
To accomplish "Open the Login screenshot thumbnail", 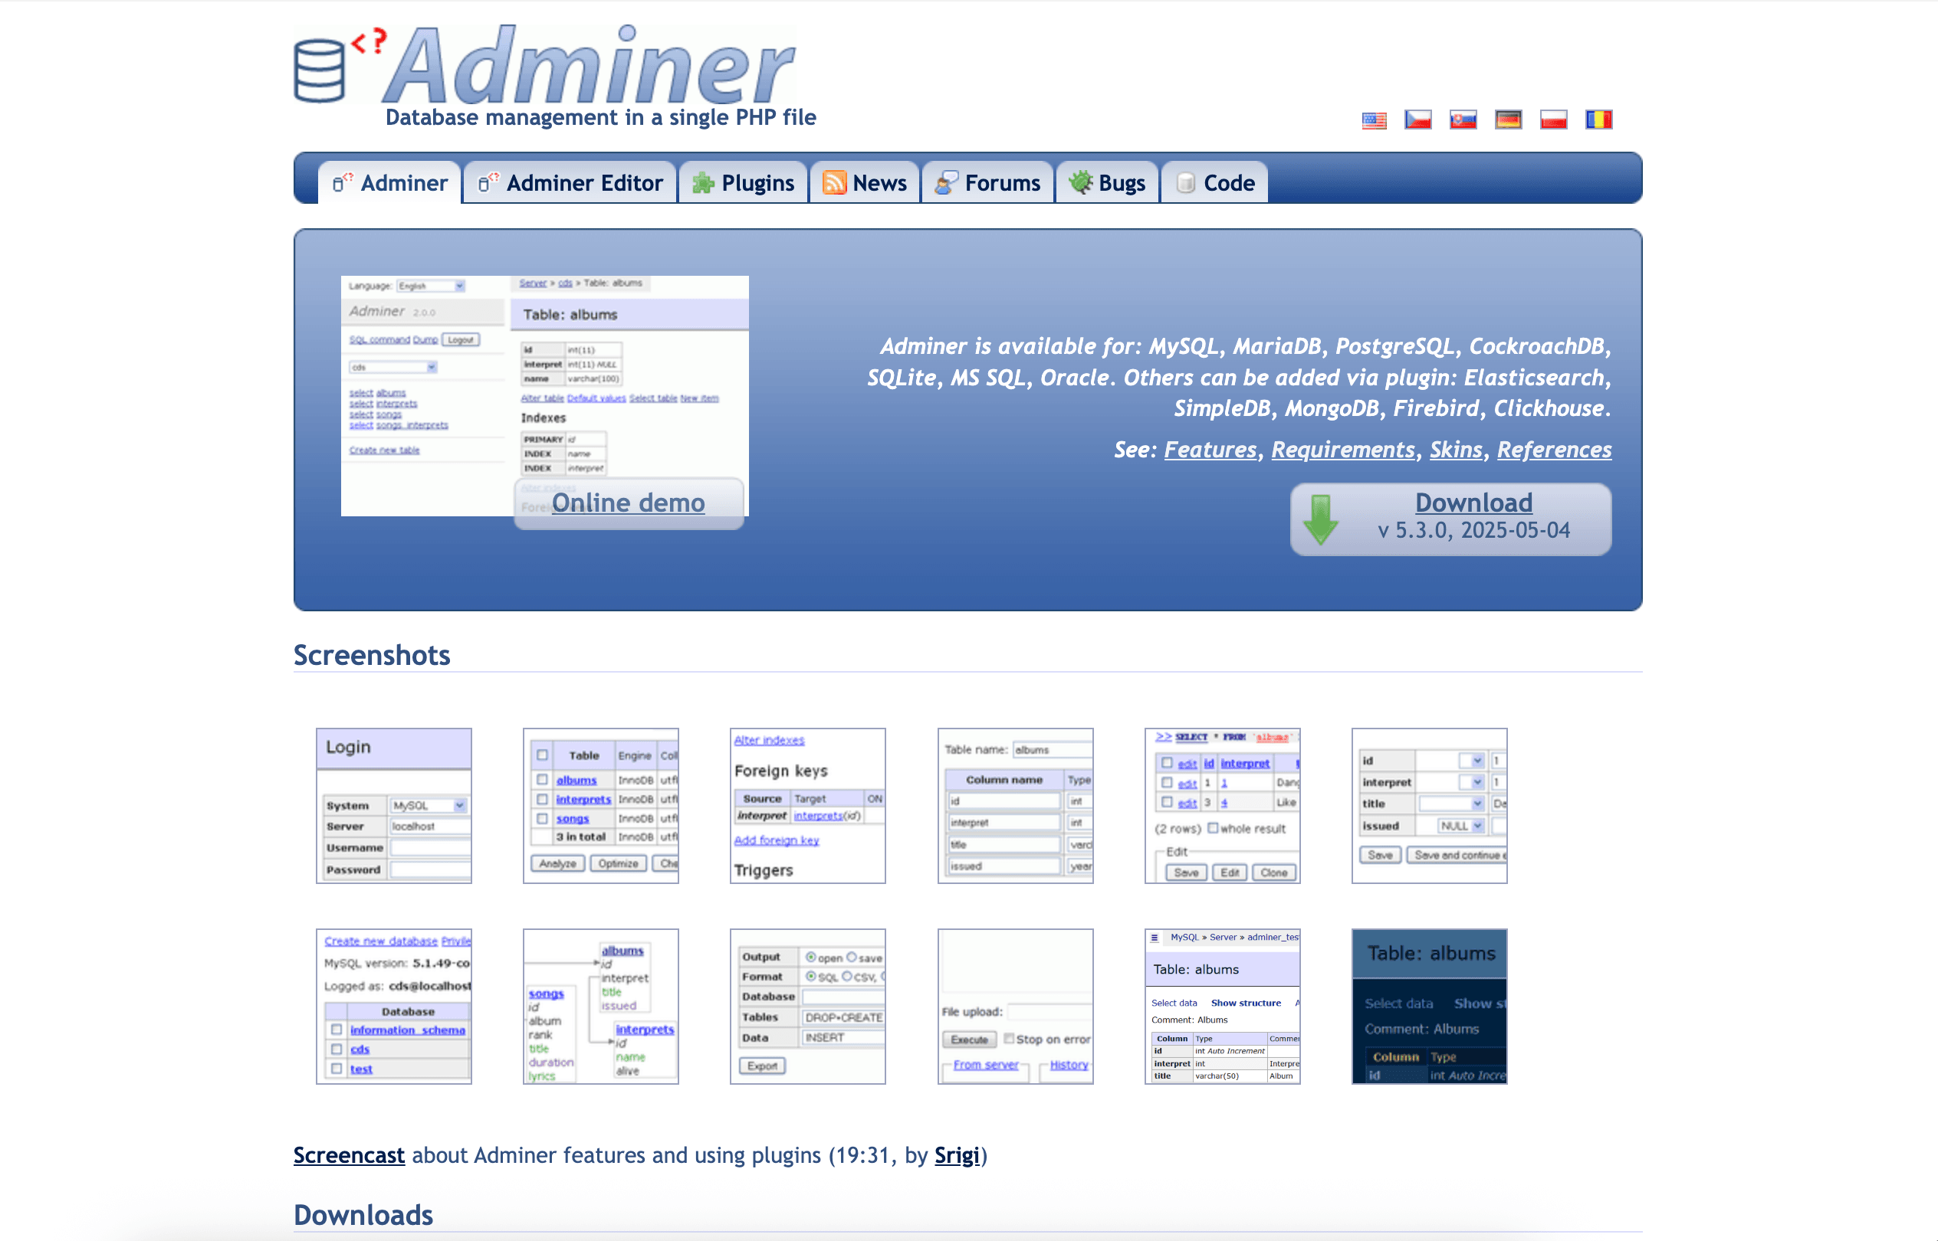I will click(x=393, y=806).
